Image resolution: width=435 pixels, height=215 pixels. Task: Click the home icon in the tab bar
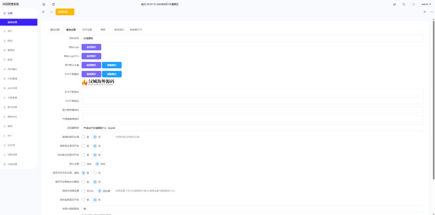coord(51,12)
